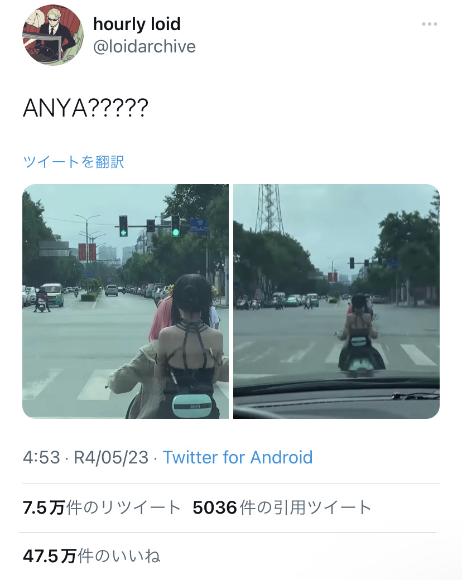Open the right dashboard-view photo
The image size is (462, 580).
[x=336, y=301]
